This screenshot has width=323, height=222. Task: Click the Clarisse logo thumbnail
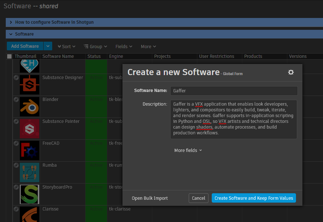click(x=30, y=214)
